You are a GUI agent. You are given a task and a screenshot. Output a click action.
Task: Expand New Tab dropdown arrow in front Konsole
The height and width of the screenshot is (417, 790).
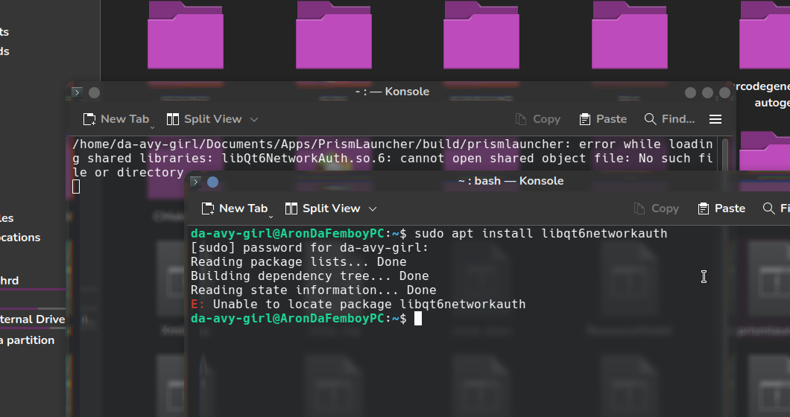tap(271, 213)
